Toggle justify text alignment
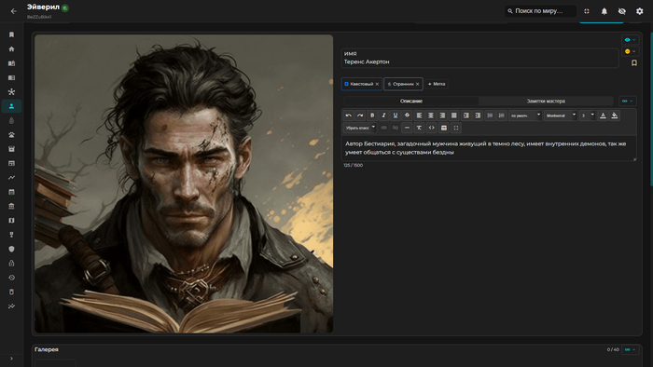This screenshot has width=653, height=367. point(454,116)
